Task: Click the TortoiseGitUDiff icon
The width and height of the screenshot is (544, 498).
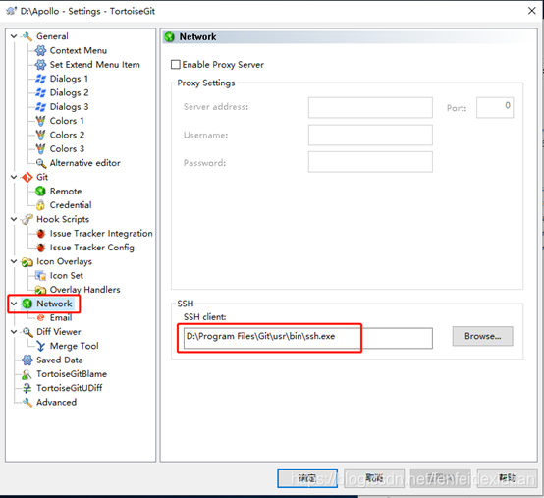Action: (x=27, y=388)
